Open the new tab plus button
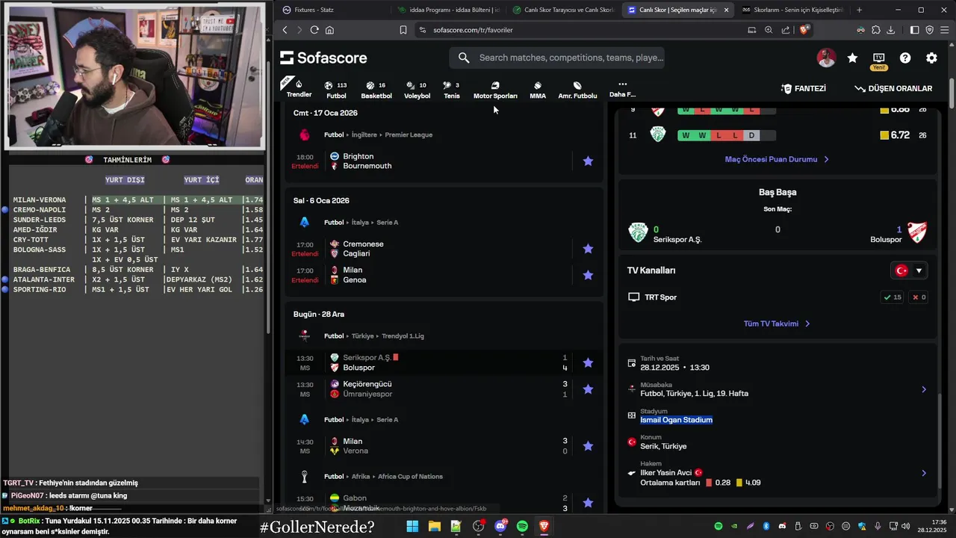This screenshot has width=956, height=538. [859, 10]
